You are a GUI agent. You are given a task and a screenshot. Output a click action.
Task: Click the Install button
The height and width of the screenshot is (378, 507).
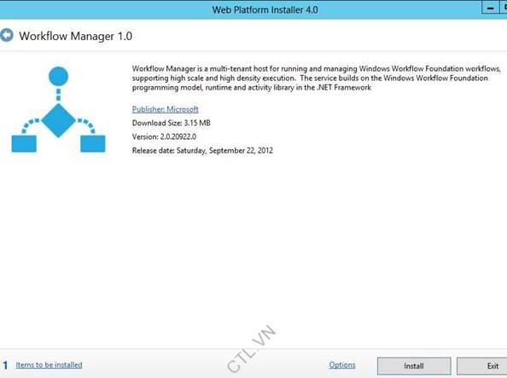(414, 366)
